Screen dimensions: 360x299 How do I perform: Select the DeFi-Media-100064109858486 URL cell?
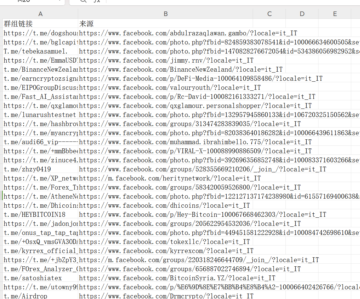tap(165, 78)
